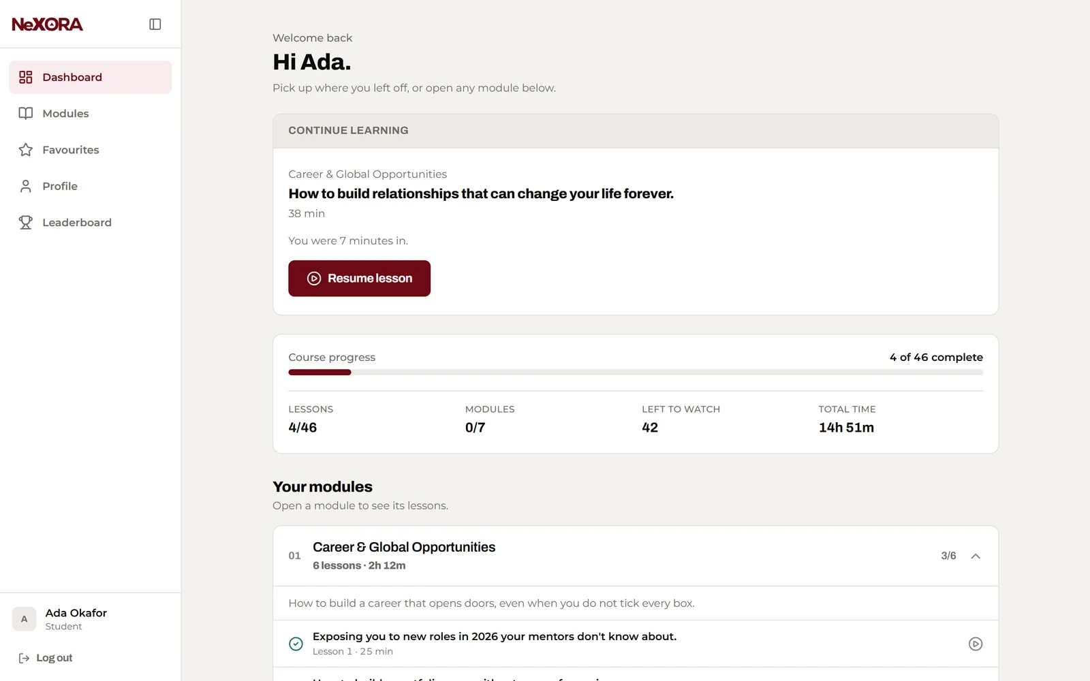Screen dimensions: 1090x681
Task: Click the 'Lesson 1 · 25 min' label
Action: click(353, 652)
